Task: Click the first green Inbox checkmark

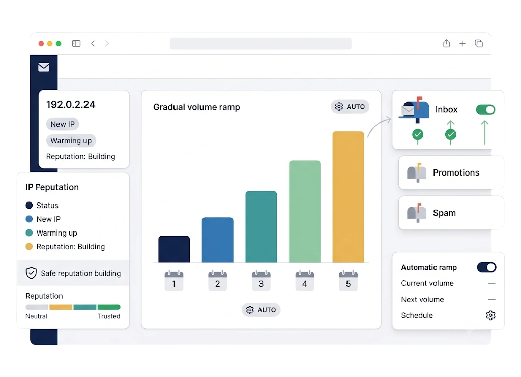Action: tap(418, 134)
